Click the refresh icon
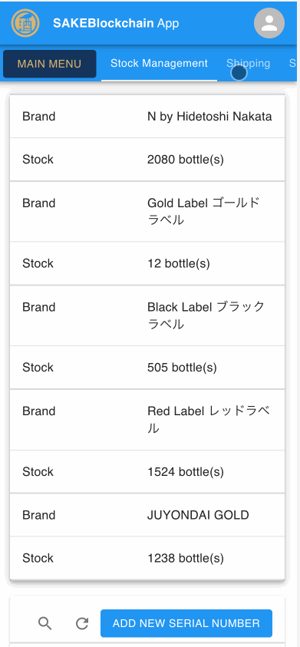This screenshot has width=300, height=647. click(x=82, y=623)
